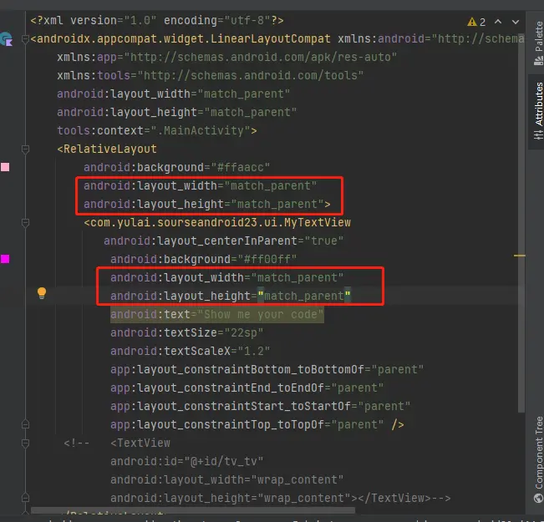Click android:layout_centerInParent="true" attribute
The image size is (544, 522).
223,241
